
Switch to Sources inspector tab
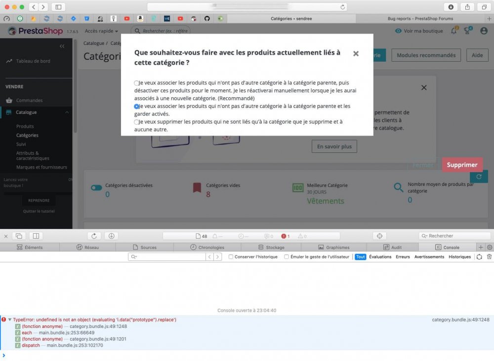click(x=145, y=248)
